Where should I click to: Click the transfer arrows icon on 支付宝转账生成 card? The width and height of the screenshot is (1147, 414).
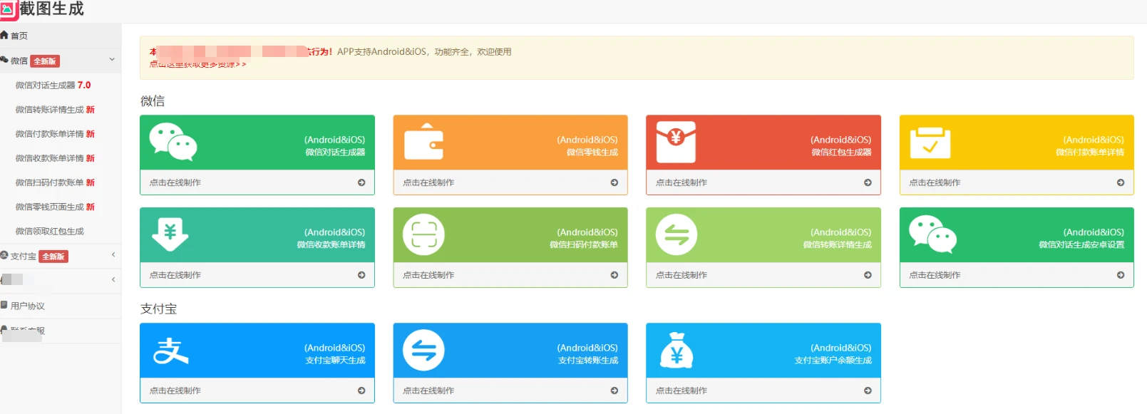423,351
